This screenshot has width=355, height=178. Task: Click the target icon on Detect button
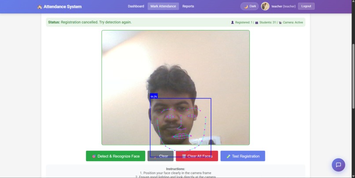94,156
